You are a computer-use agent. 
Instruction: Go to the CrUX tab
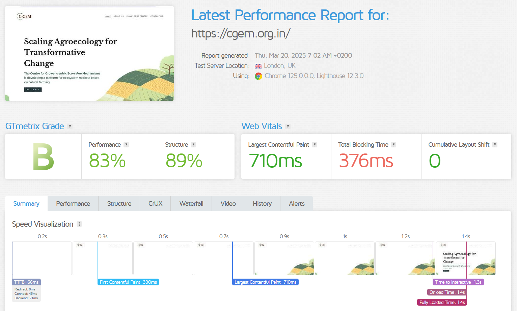[155, 203]
